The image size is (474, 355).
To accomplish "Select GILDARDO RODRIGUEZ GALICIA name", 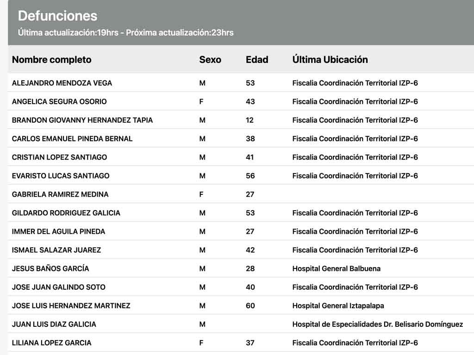I will pos(66,213).
